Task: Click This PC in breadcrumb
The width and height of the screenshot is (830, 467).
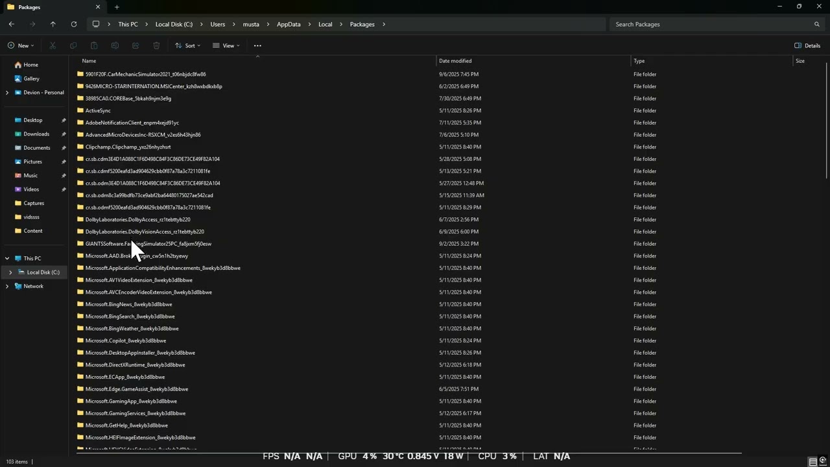Action: (128, 24)
